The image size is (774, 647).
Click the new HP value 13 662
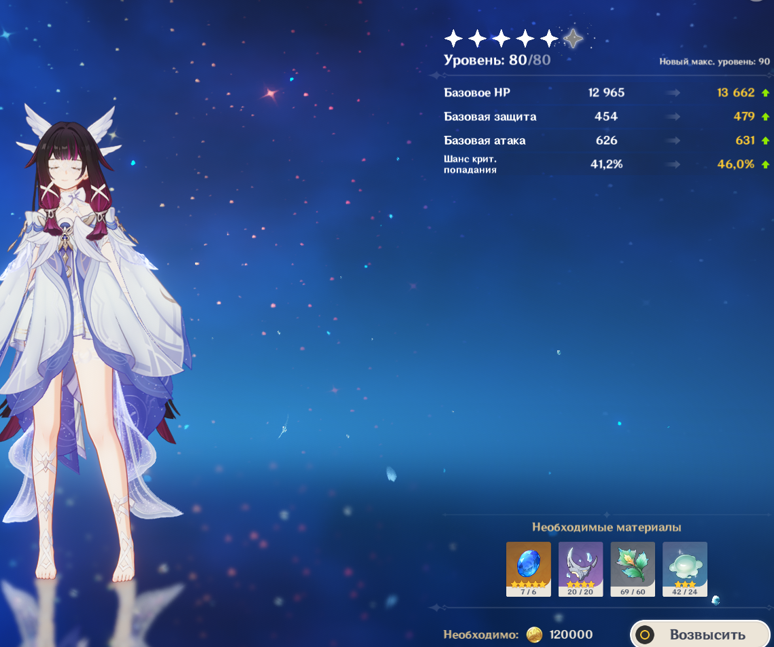pos(735,93)
